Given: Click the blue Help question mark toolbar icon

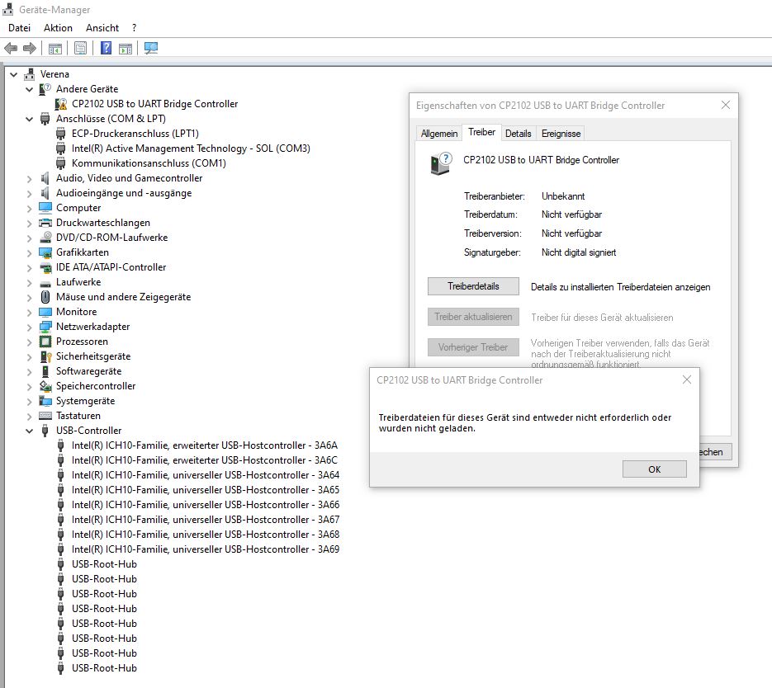Looking at the screenshot, I should [x=106, y=48].
